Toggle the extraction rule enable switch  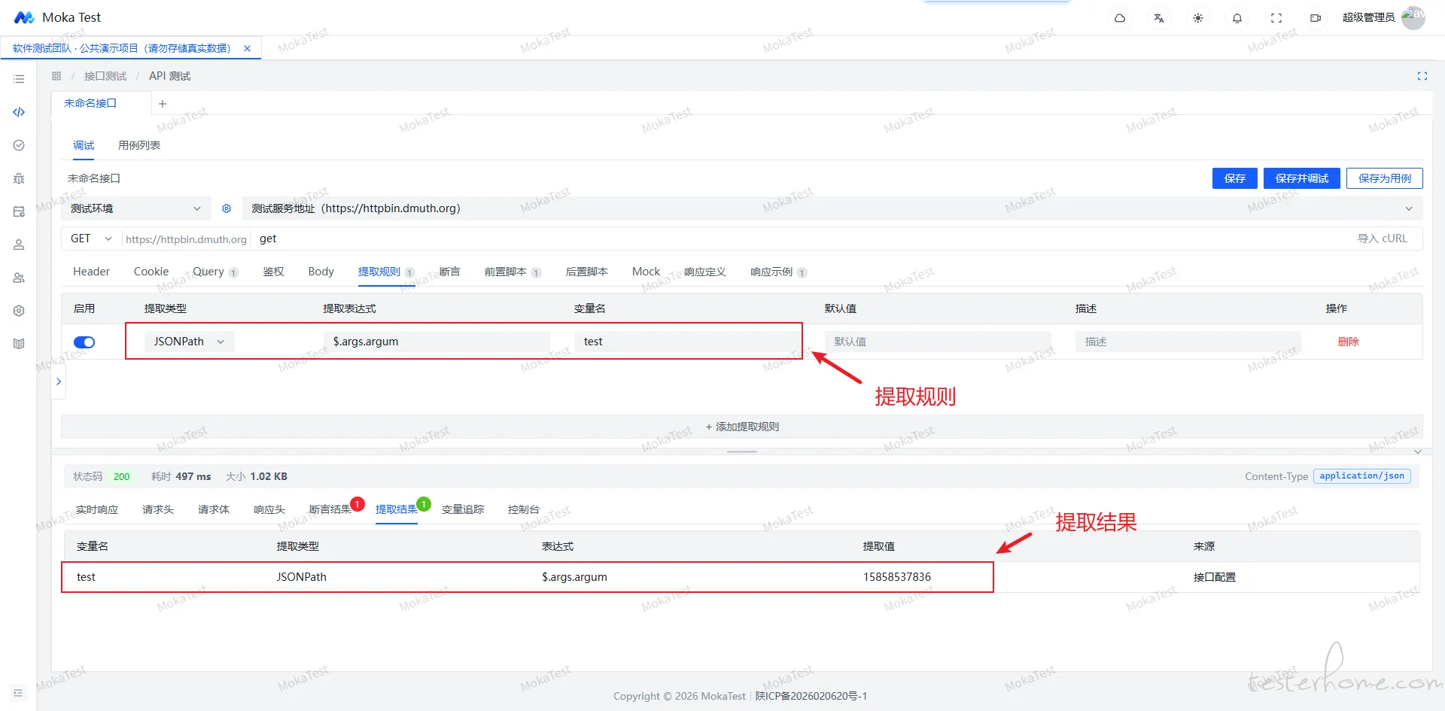click(x=84, y=342)
